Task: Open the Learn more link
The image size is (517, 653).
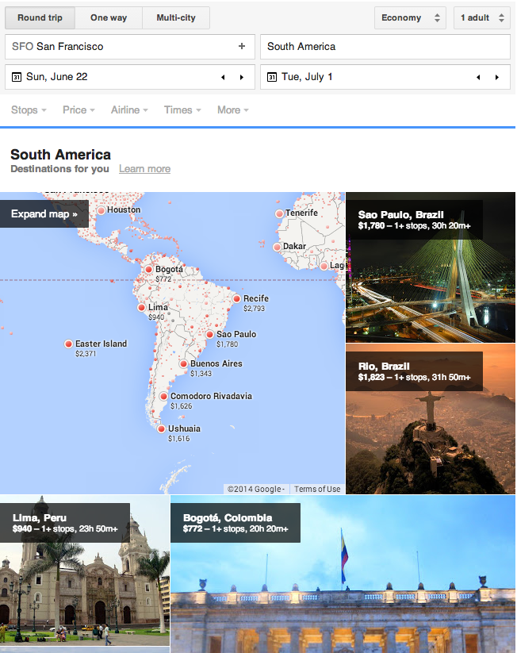Action: [x=144, y=168]
